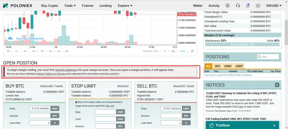The width and height of the screenshot is (288, 129).
Task: Set chart range to 1d
Action: tap(58, 51)
